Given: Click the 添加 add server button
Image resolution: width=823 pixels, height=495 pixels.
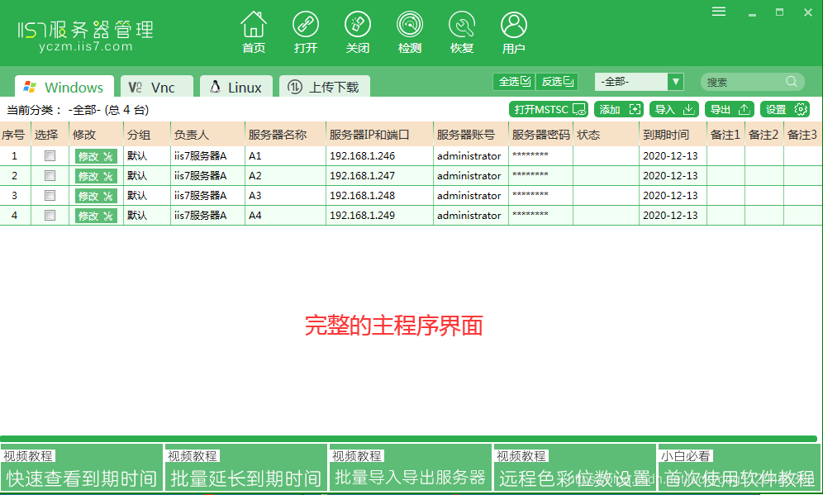Looking at the screenshot, I should [x=619, y=109].
